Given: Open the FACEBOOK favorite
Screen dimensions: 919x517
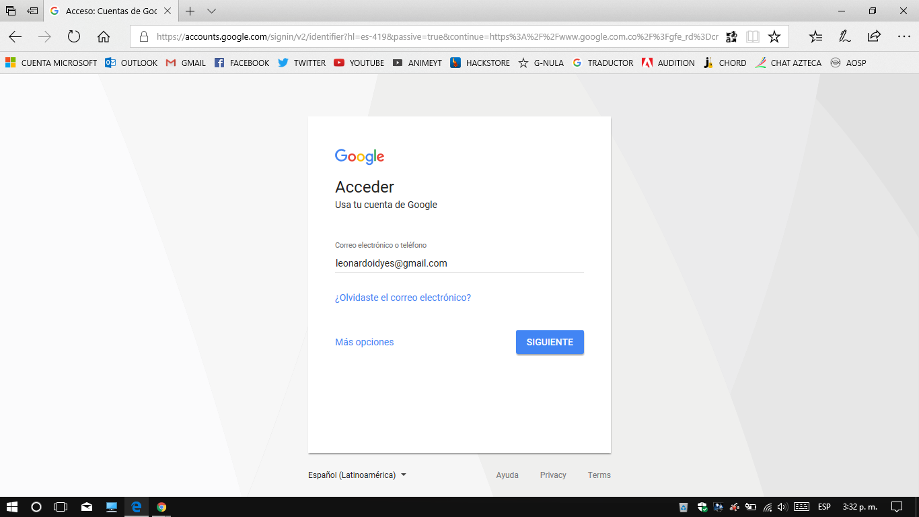Looking at the screenshot, I should coord(242,63).
